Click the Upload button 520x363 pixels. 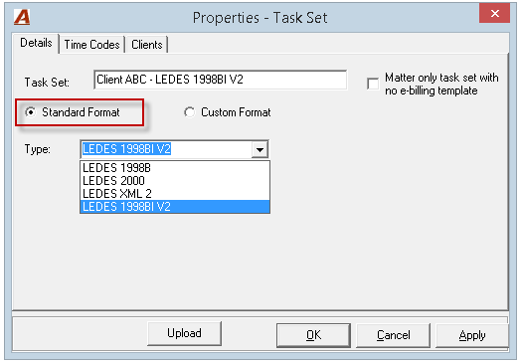tap(184, 333)
